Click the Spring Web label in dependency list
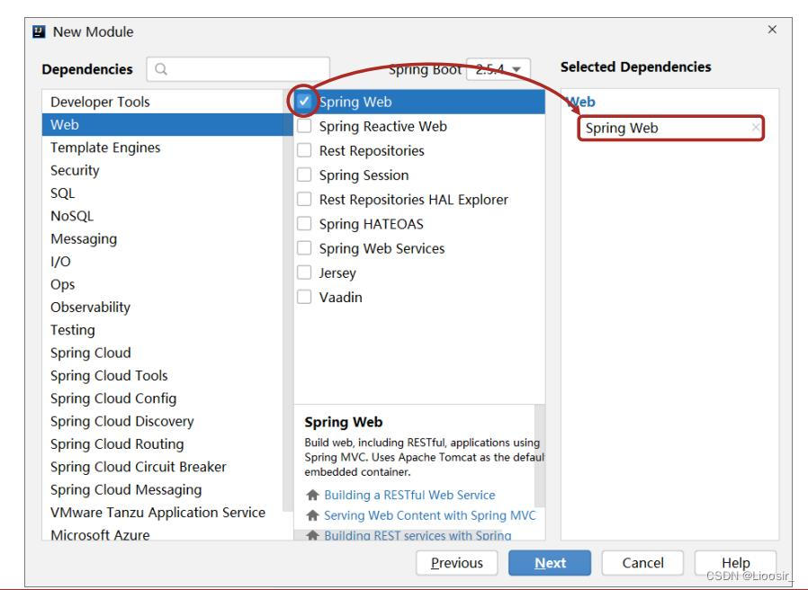808x590 pixels. coord(355,102)
